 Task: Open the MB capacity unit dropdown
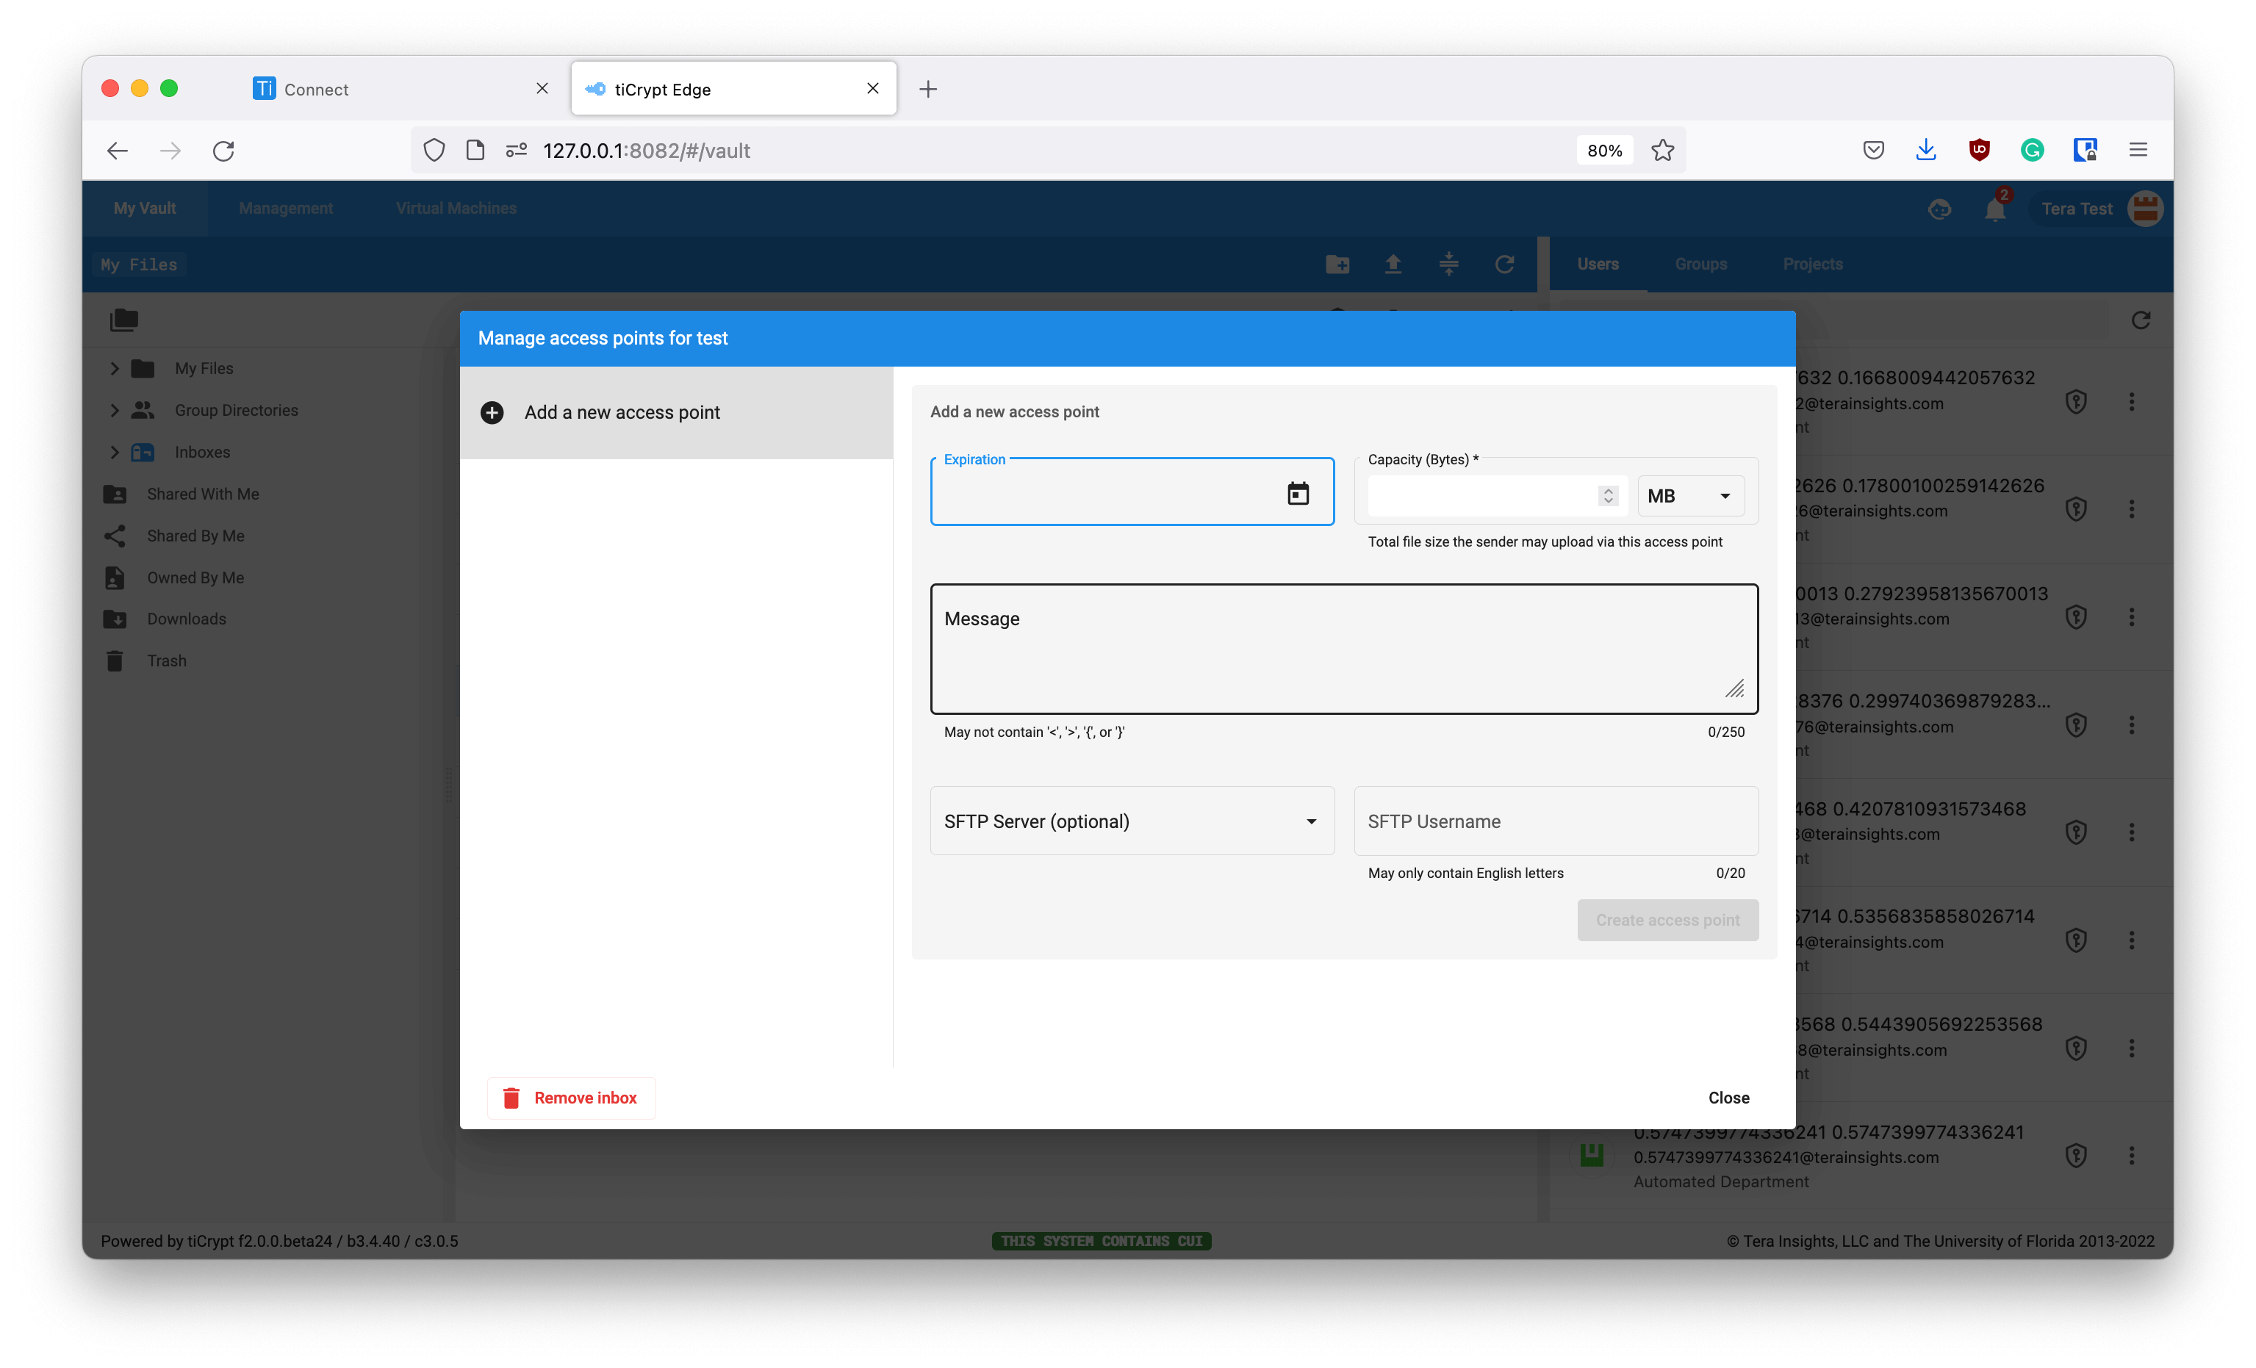point(1690,495)
